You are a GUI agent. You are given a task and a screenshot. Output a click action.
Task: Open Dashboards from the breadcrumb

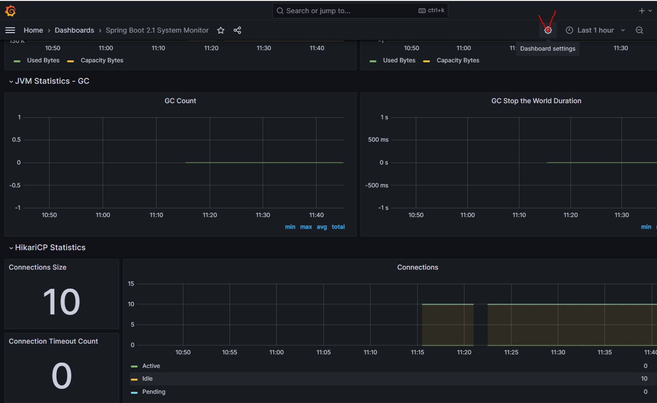coord(74,30)
